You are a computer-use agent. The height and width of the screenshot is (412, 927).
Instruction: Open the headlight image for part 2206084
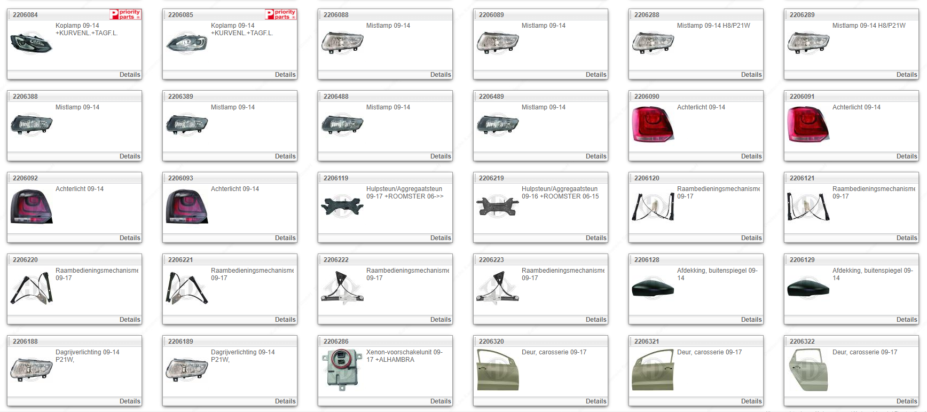click(32, 43)
